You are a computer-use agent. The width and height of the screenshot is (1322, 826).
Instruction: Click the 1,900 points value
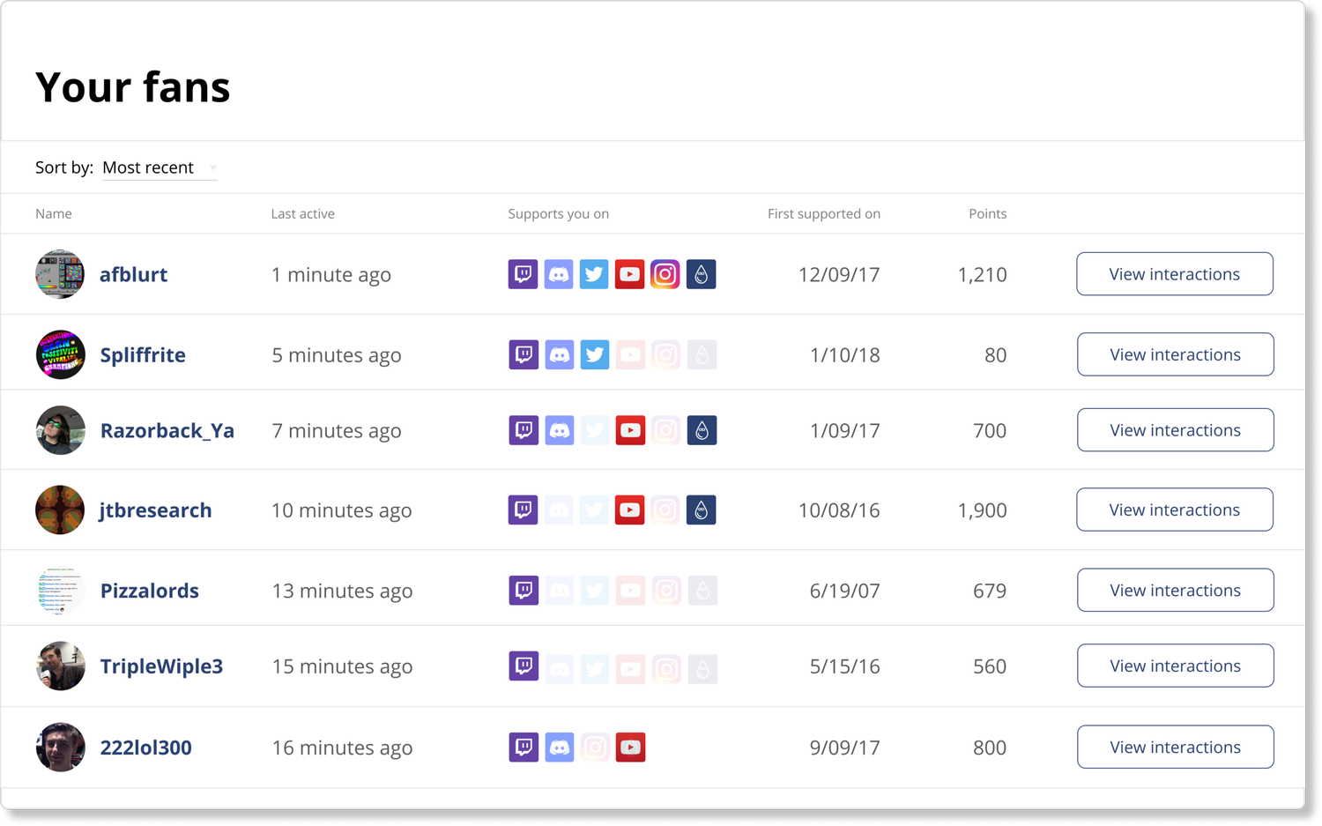point(982,510)
